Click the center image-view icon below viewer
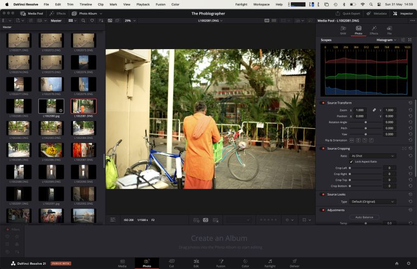The width and height of the screenshot is (417, 269). [x=205, y=220]
